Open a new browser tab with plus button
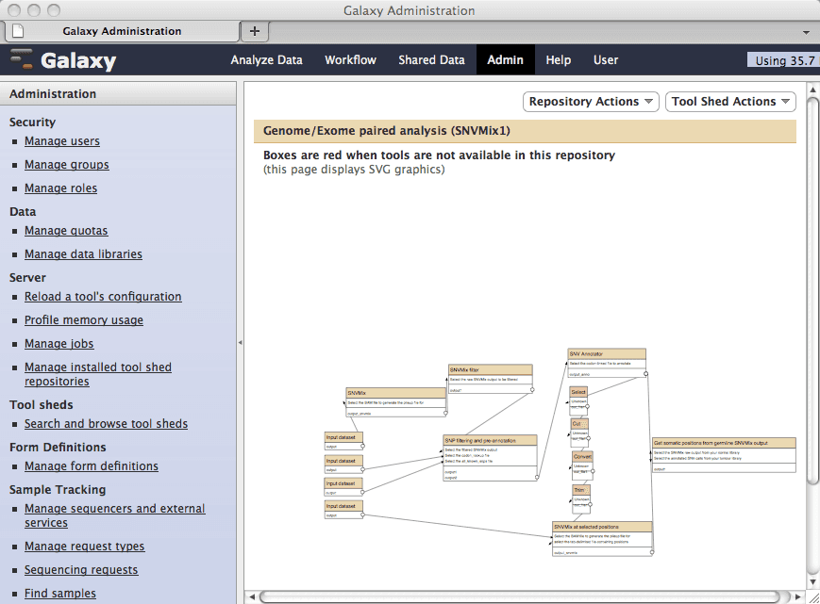820x604 pixels. tap(254, 31)
